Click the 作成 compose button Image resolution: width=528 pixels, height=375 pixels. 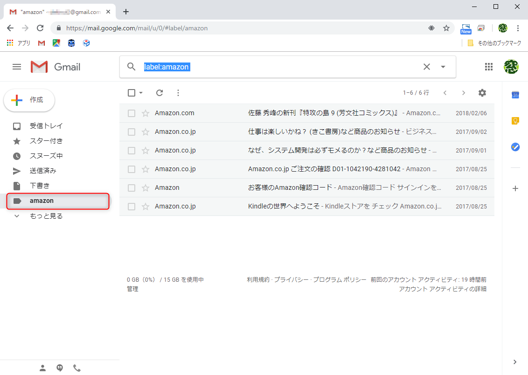click(x=29, y=100)
